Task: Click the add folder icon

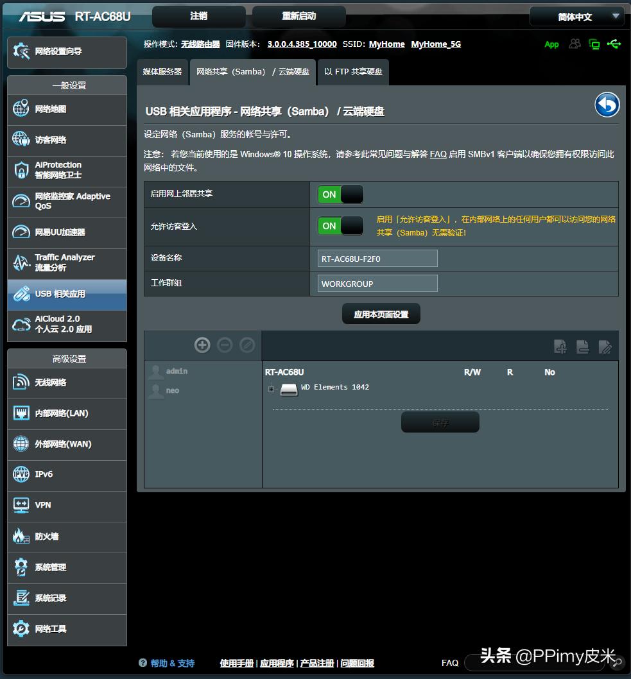Action: click(x=560, y=347)
